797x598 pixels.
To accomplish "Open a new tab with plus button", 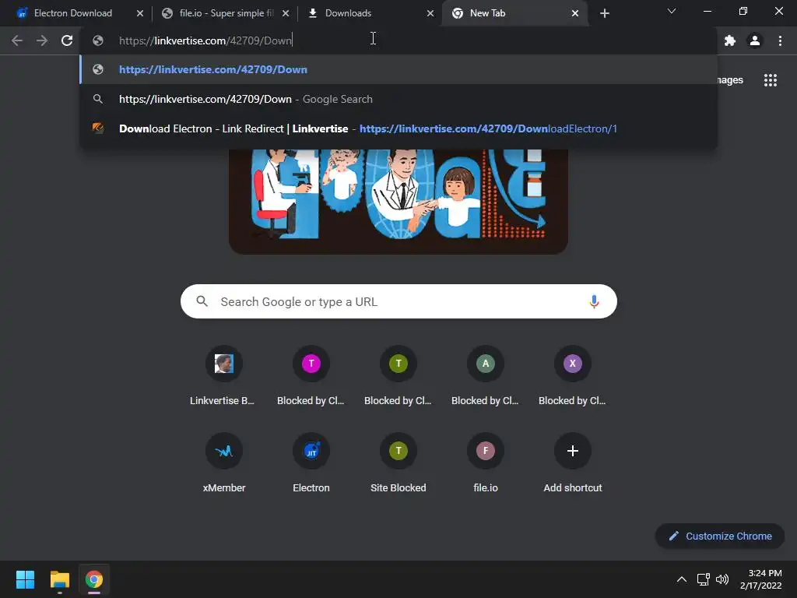I will click(x=604, y=13).
